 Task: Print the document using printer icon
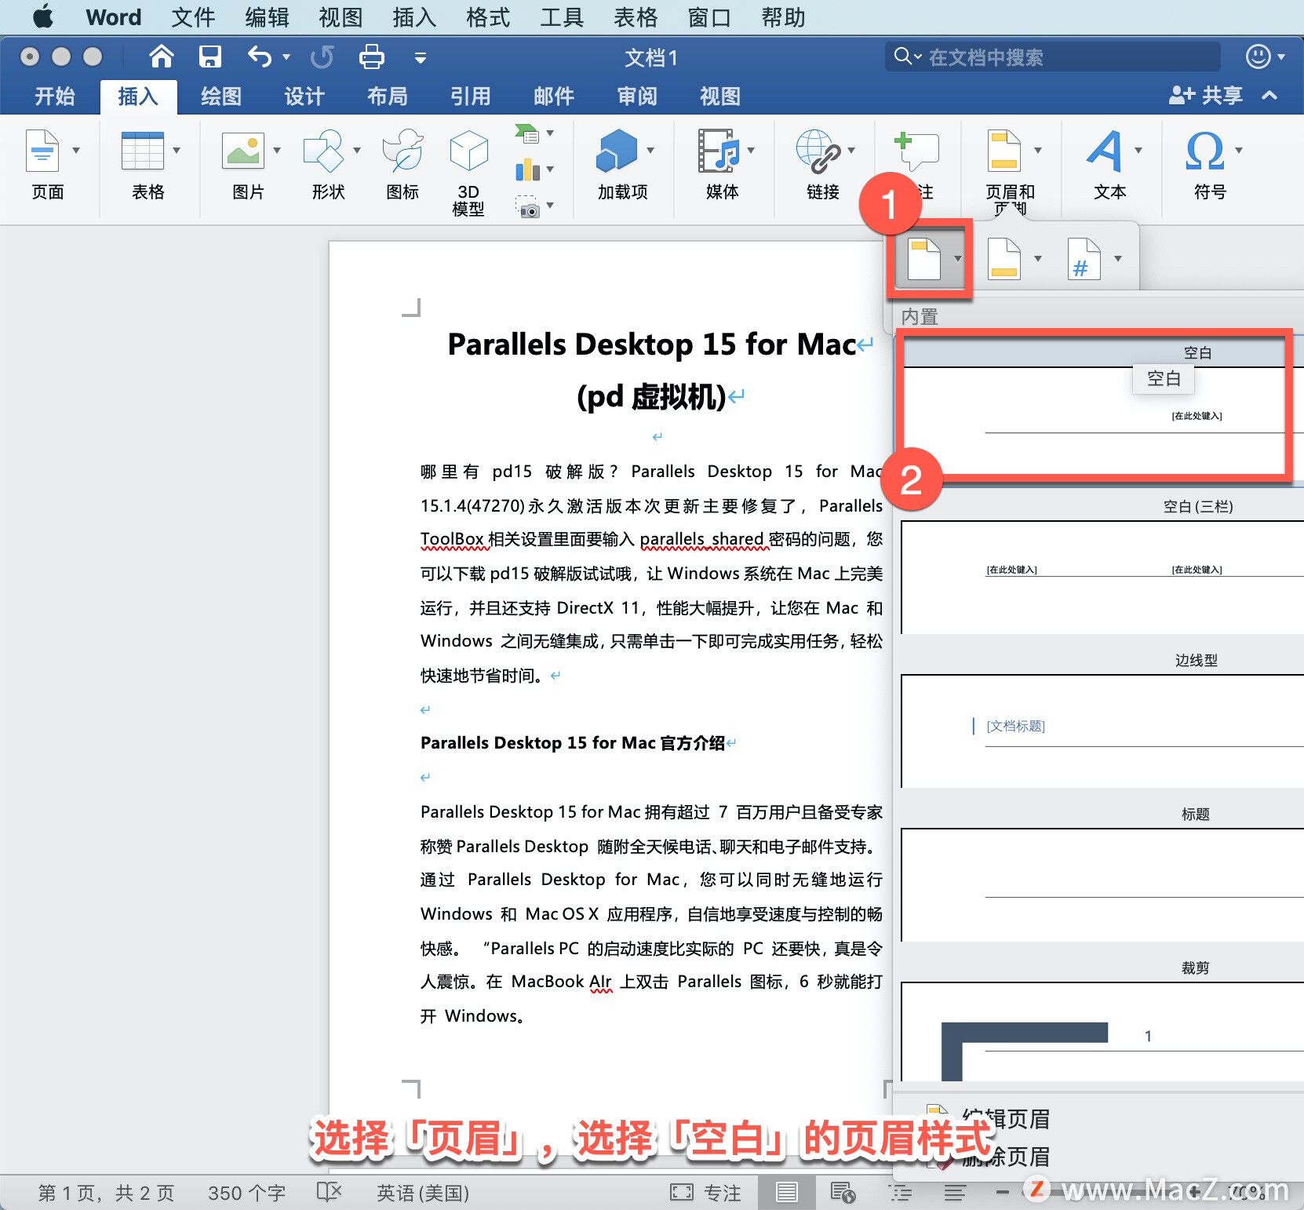click(372, 56)
